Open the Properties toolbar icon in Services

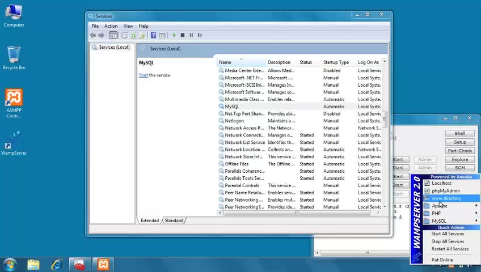tap(125, 35)
